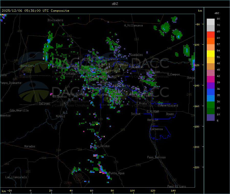Select the Lag.Llancanelo label
The image size is (230, 194).
[x=16, y=177]
